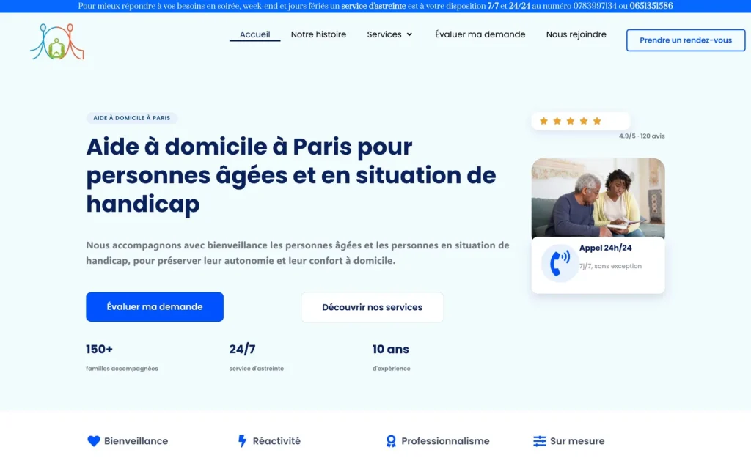Click phone number 0651351586 in top banner
The height and width of the screenshot is (469, 751).
click(651, 6)
